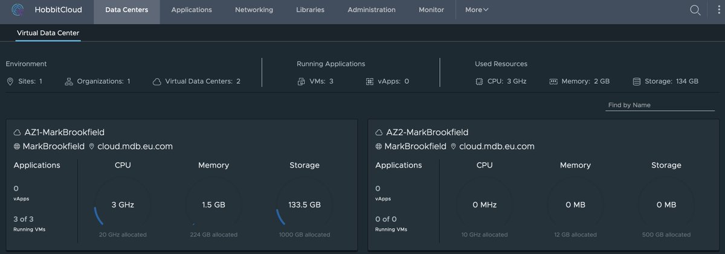Click the AZ1 CPU usage gauge
725x254 pixels.
pos(123,205)
